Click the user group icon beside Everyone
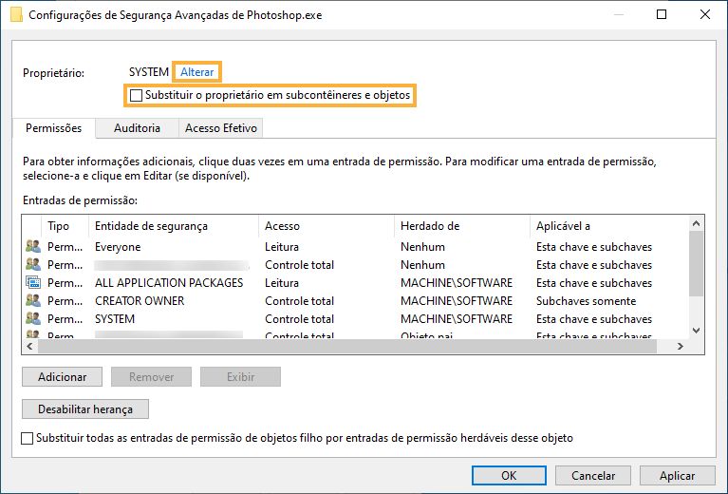The image size is (728, 494). (x=32, y=246)
